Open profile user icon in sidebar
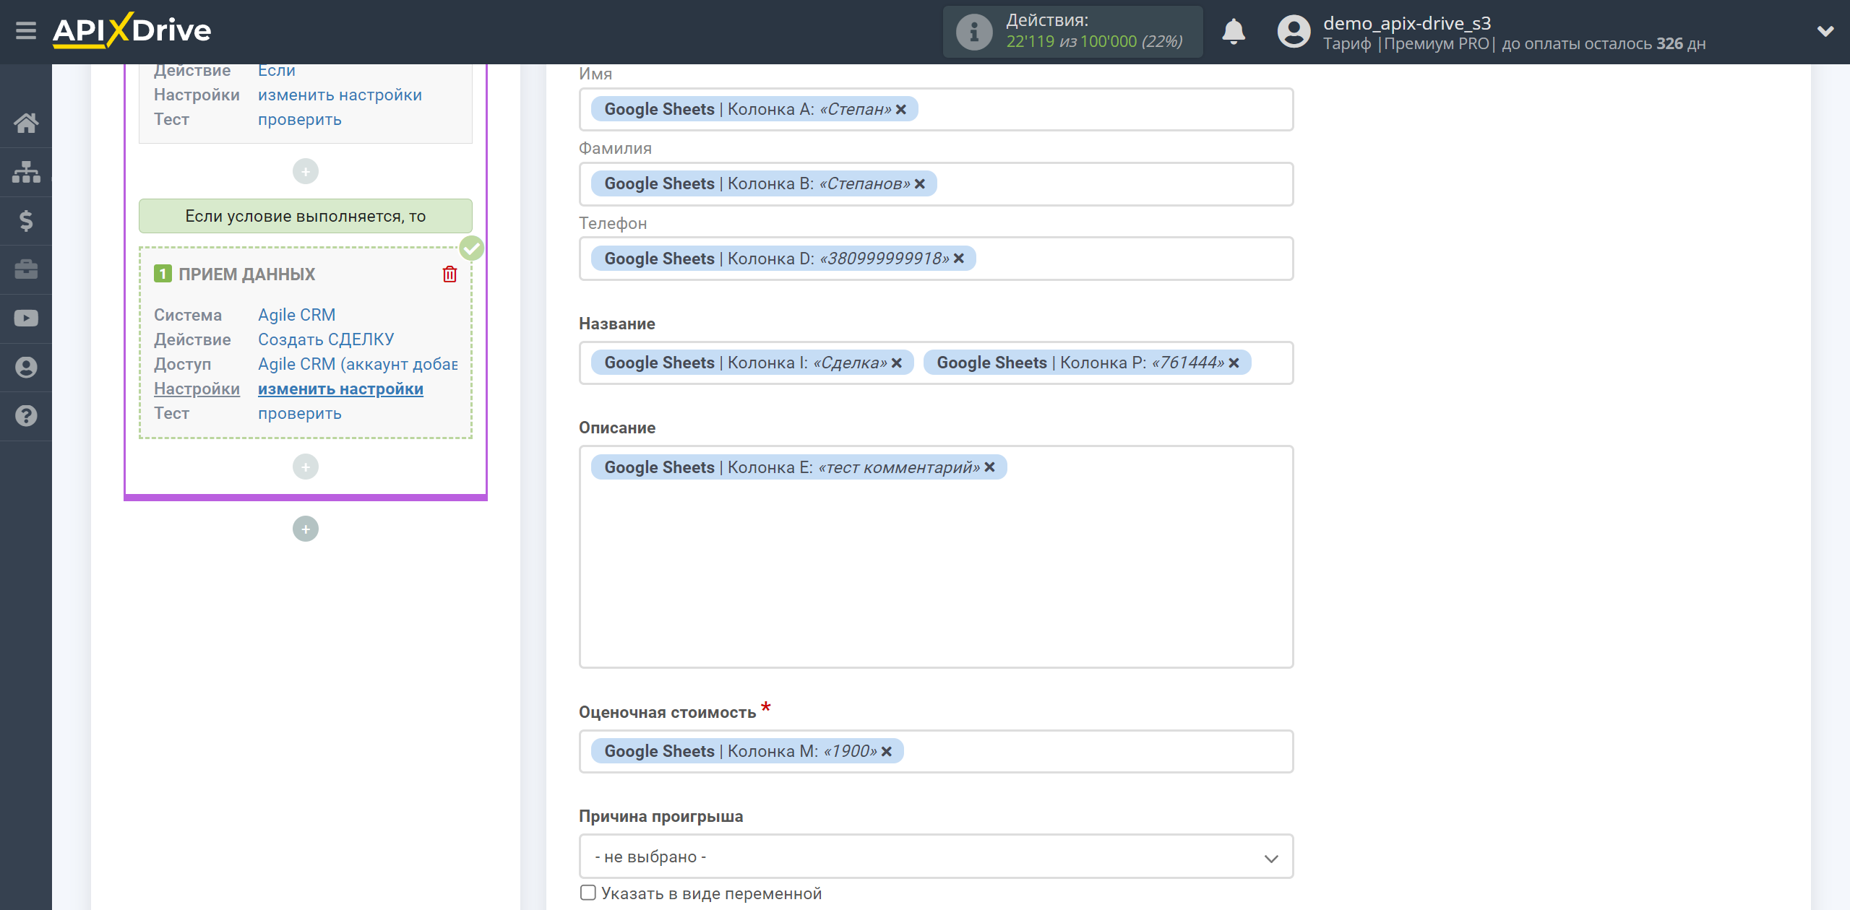The width and height of the screenshot is (1850, 910). (x=26, y=367)
